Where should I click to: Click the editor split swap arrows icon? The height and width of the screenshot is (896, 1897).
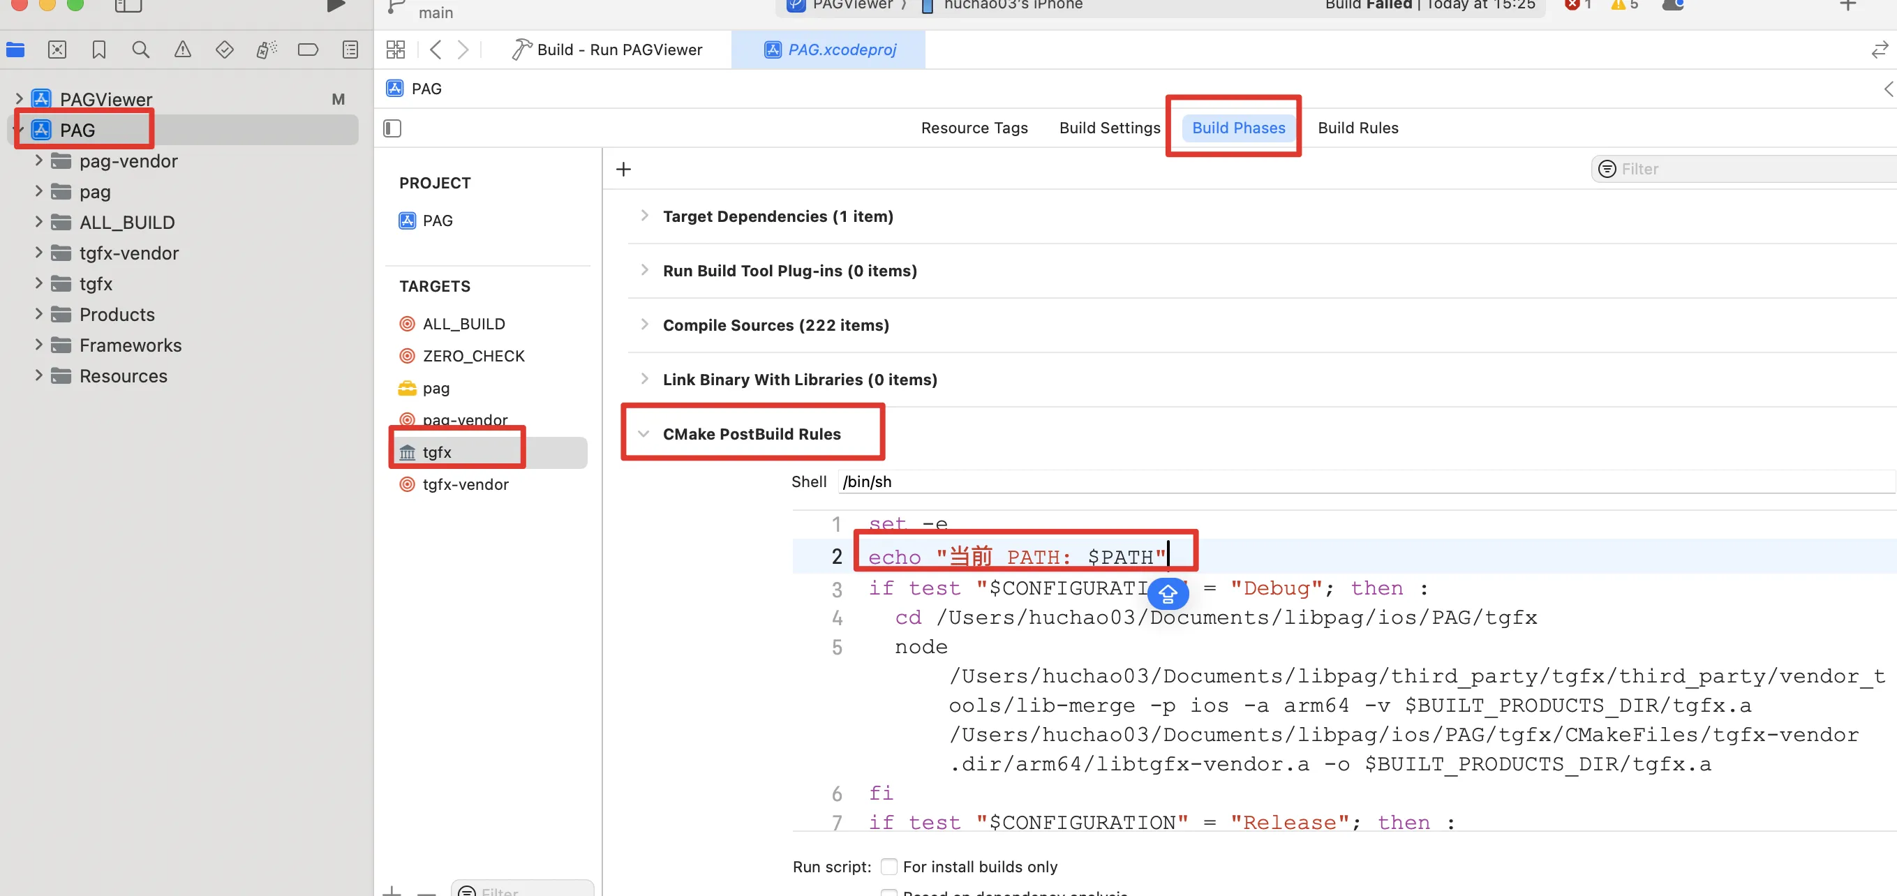1880,50
